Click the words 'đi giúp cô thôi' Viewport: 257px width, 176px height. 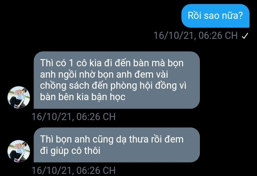click(70, 150)
